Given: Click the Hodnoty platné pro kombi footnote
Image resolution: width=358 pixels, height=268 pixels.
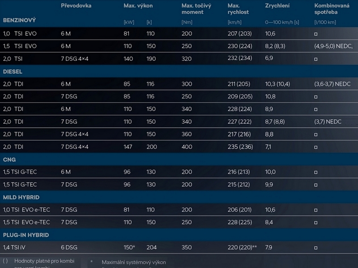Looking at the screenshot, I should click(x=44, y=261).
